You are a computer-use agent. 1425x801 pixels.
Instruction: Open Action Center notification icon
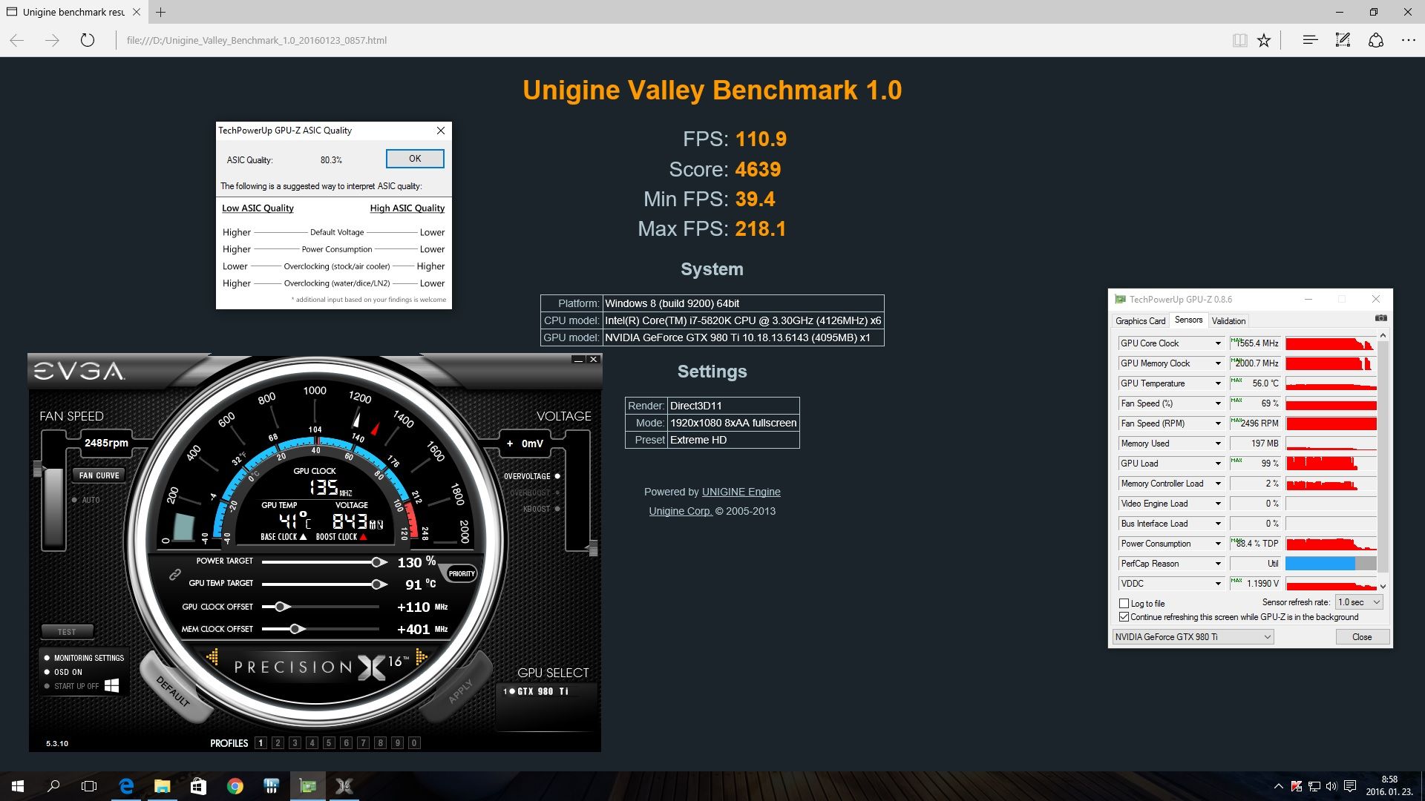[1350, 786]
